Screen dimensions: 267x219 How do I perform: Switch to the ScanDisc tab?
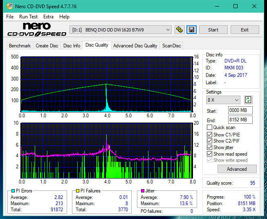(x=171, y=46)
